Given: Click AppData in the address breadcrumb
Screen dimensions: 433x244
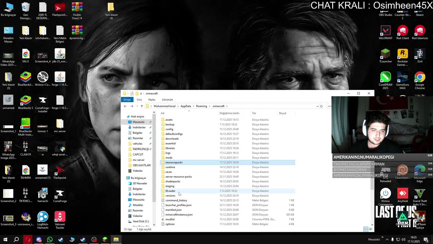Looking at the screenshot, I should [186, 106].
